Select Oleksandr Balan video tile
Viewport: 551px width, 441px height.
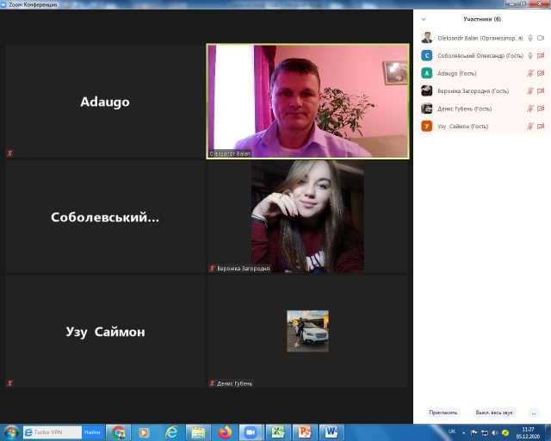click(308, 102)
